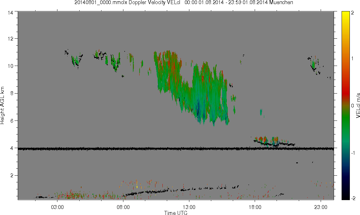Click the yellow top of the velocity colorbar
Screen dimensions: 360x215
click(346, 14)
